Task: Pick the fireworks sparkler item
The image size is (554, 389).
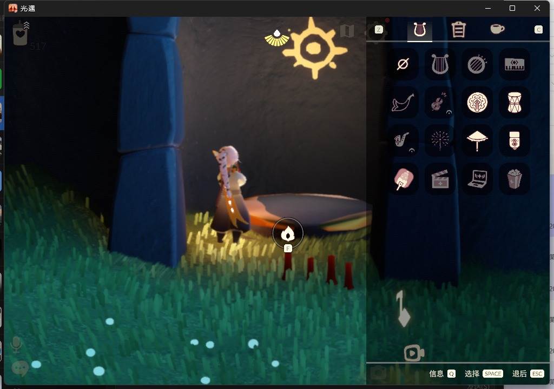Action: pyautogui.click(x=440, y=140)
